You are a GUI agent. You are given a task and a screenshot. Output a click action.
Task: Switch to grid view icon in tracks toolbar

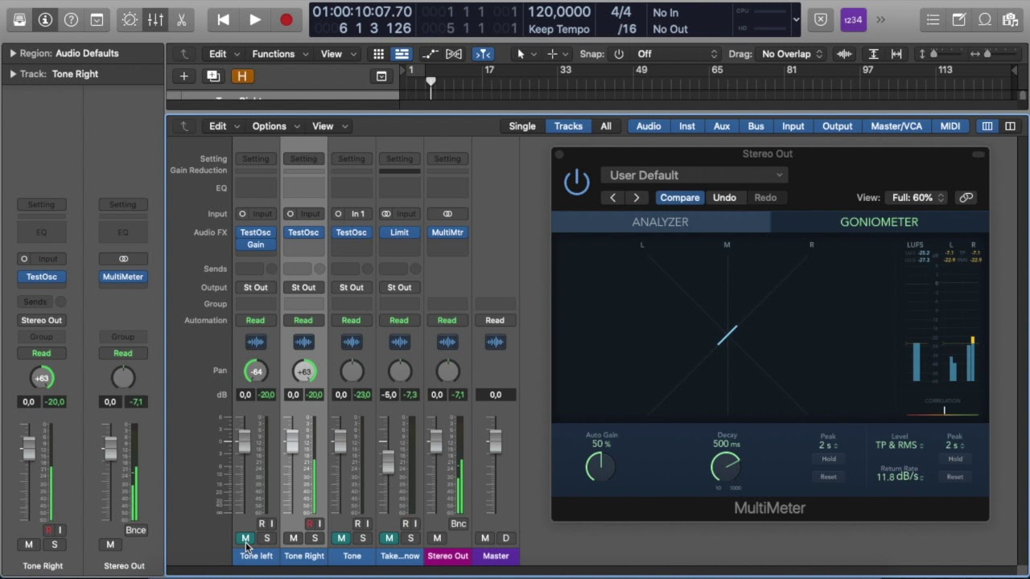[x=378, y=54]
